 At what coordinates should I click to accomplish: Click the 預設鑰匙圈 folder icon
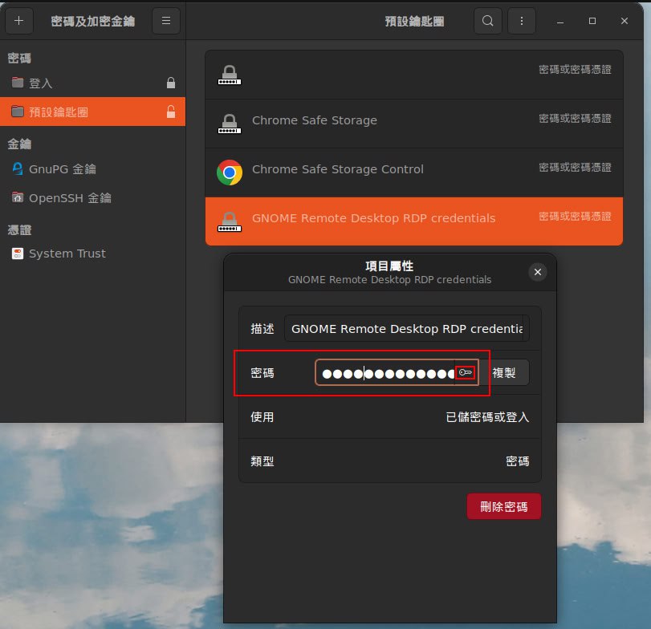pos(18,112)
